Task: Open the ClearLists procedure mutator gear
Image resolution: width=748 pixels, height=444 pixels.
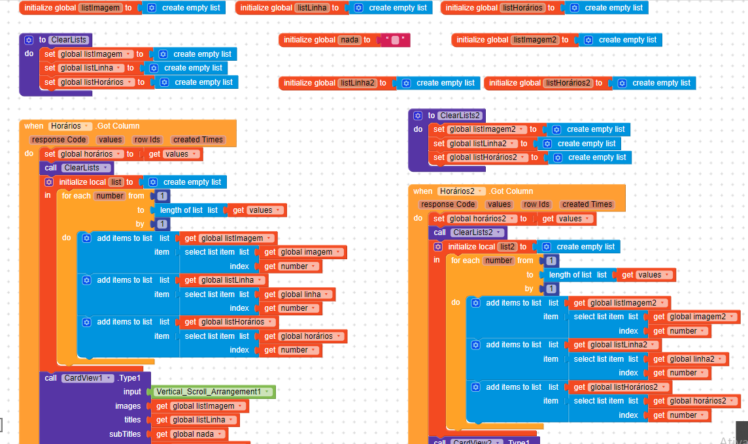Action: [29, 40]
